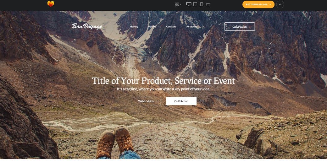The image size is (327, 162).
Task: Collapse the top bar with chevron-up button
Action: click(280, 4)
